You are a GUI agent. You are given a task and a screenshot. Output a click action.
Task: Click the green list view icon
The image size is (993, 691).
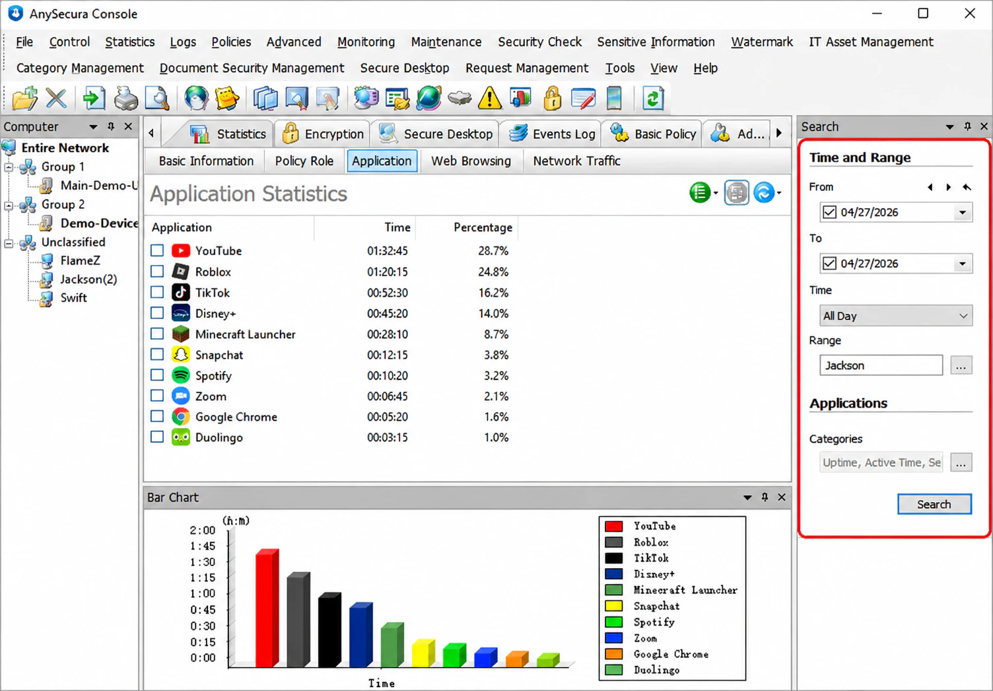point(700,193)
